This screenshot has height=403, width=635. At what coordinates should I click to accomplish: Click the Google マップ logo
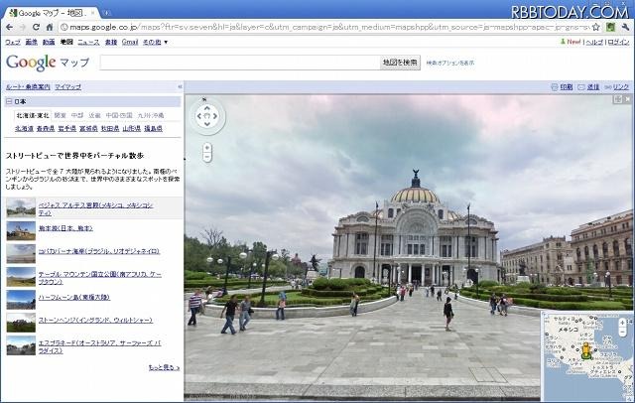click(x=48, y=63)
